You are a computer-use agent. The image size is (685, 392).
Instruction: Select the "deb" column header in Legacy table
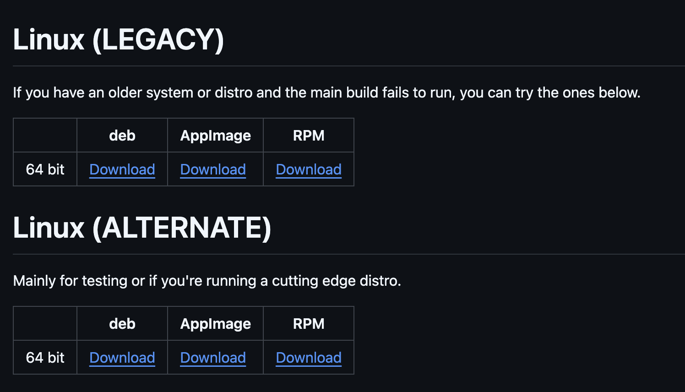pyautogui.click(x=122, y=136)
